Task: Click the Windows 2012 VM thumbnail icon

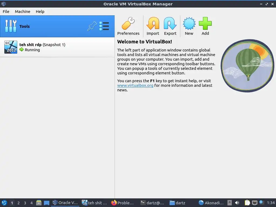Action: [x=11, y=47]
